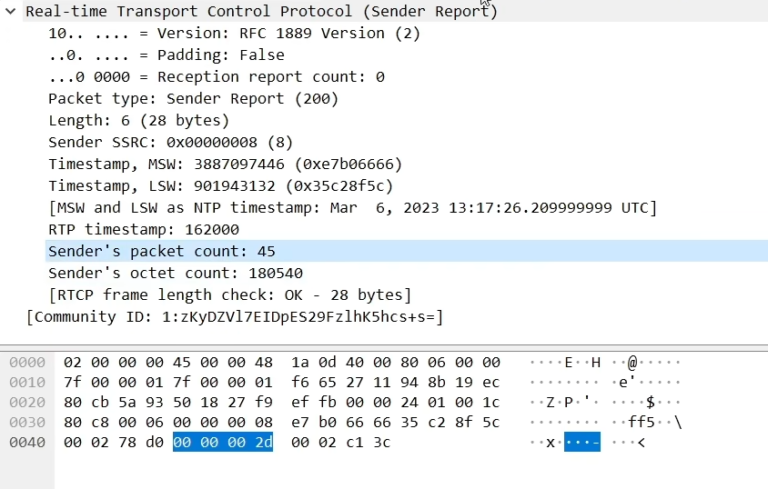Click highlighted hex bytes 00 00 00 2d
This screenshot has width=768, height=489.
pos(223,442)
